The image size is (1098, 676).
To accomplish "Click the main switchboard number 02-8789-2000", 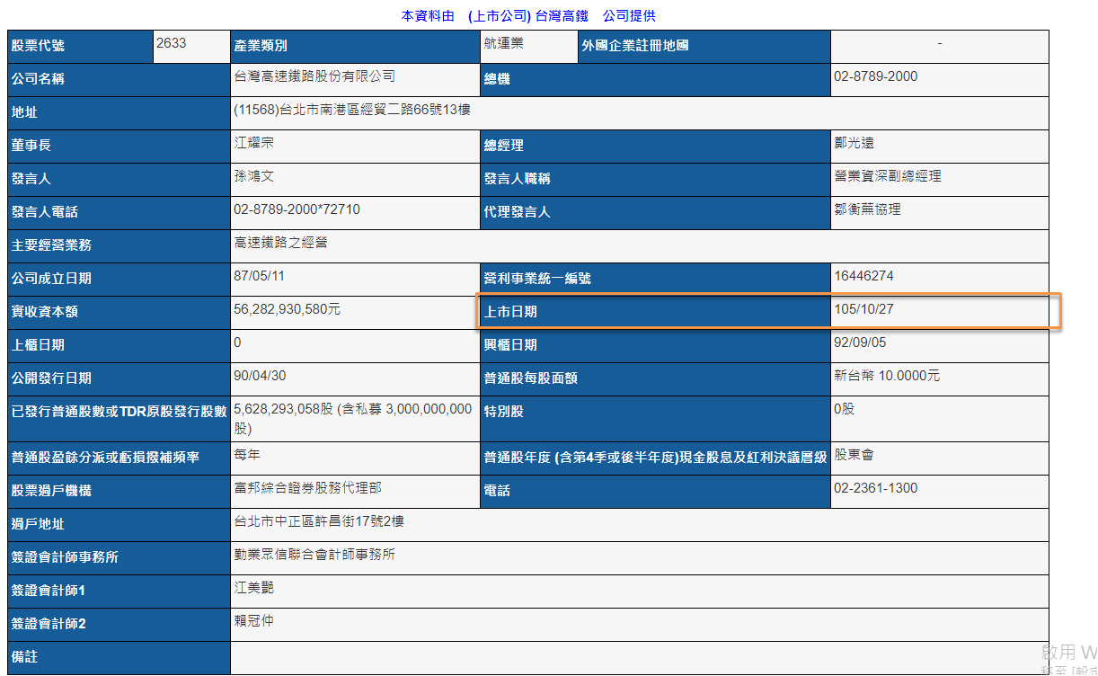I will tap(875, 76).
